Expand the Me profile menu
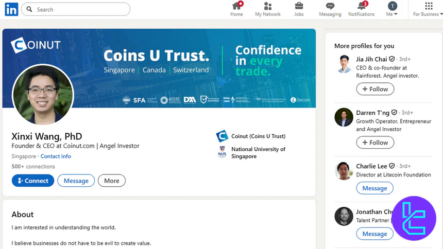443x249 pixels. [392, 9]
